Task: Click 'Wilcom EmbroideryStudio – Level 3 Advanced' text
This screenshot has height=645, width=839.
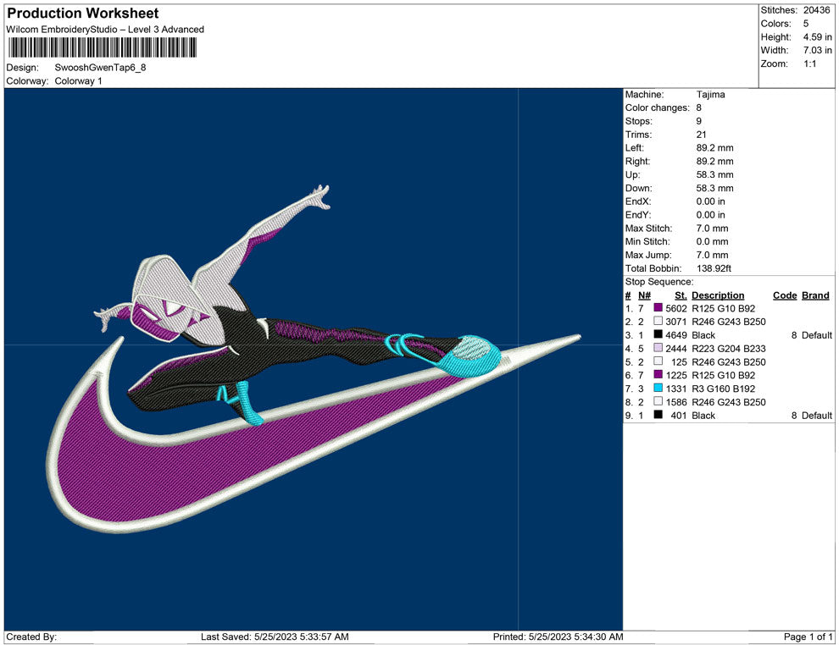Action: [105, 30]
